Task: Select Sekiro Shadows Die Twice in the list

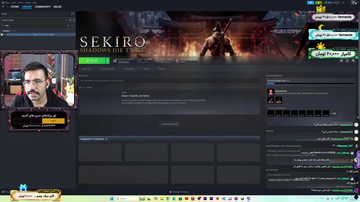Action: click(x=38, y=35)
